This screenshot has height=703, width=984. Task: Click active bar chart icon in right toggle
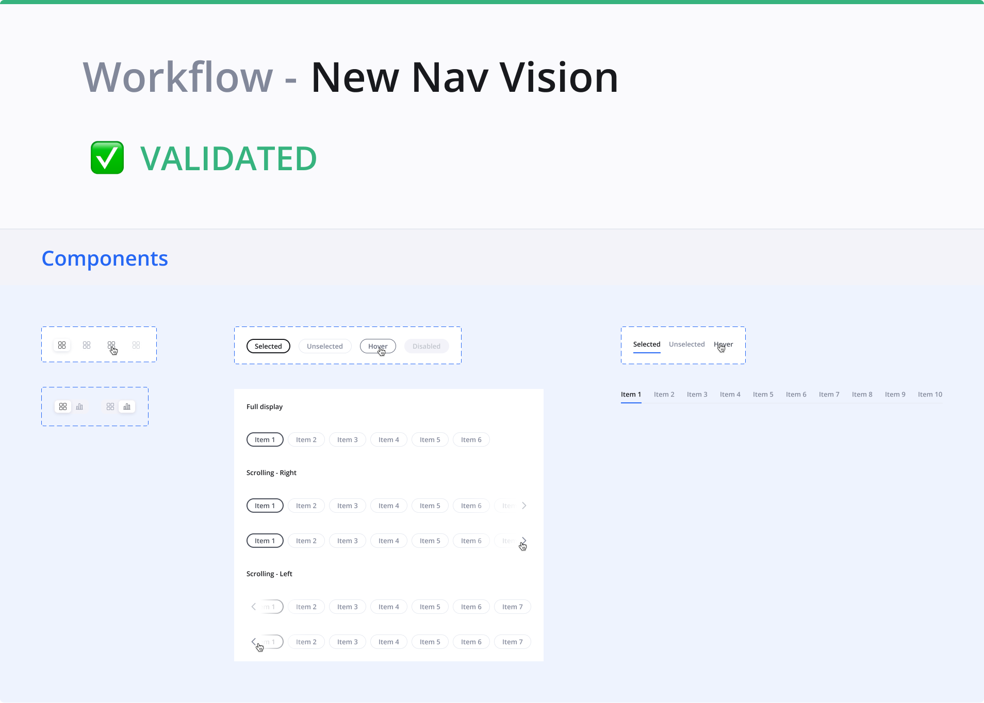point(127,407)
